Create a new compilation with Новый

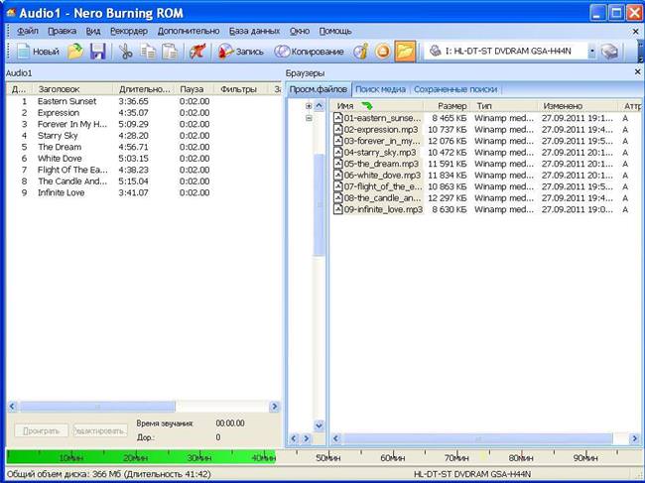tap(38, 52)
